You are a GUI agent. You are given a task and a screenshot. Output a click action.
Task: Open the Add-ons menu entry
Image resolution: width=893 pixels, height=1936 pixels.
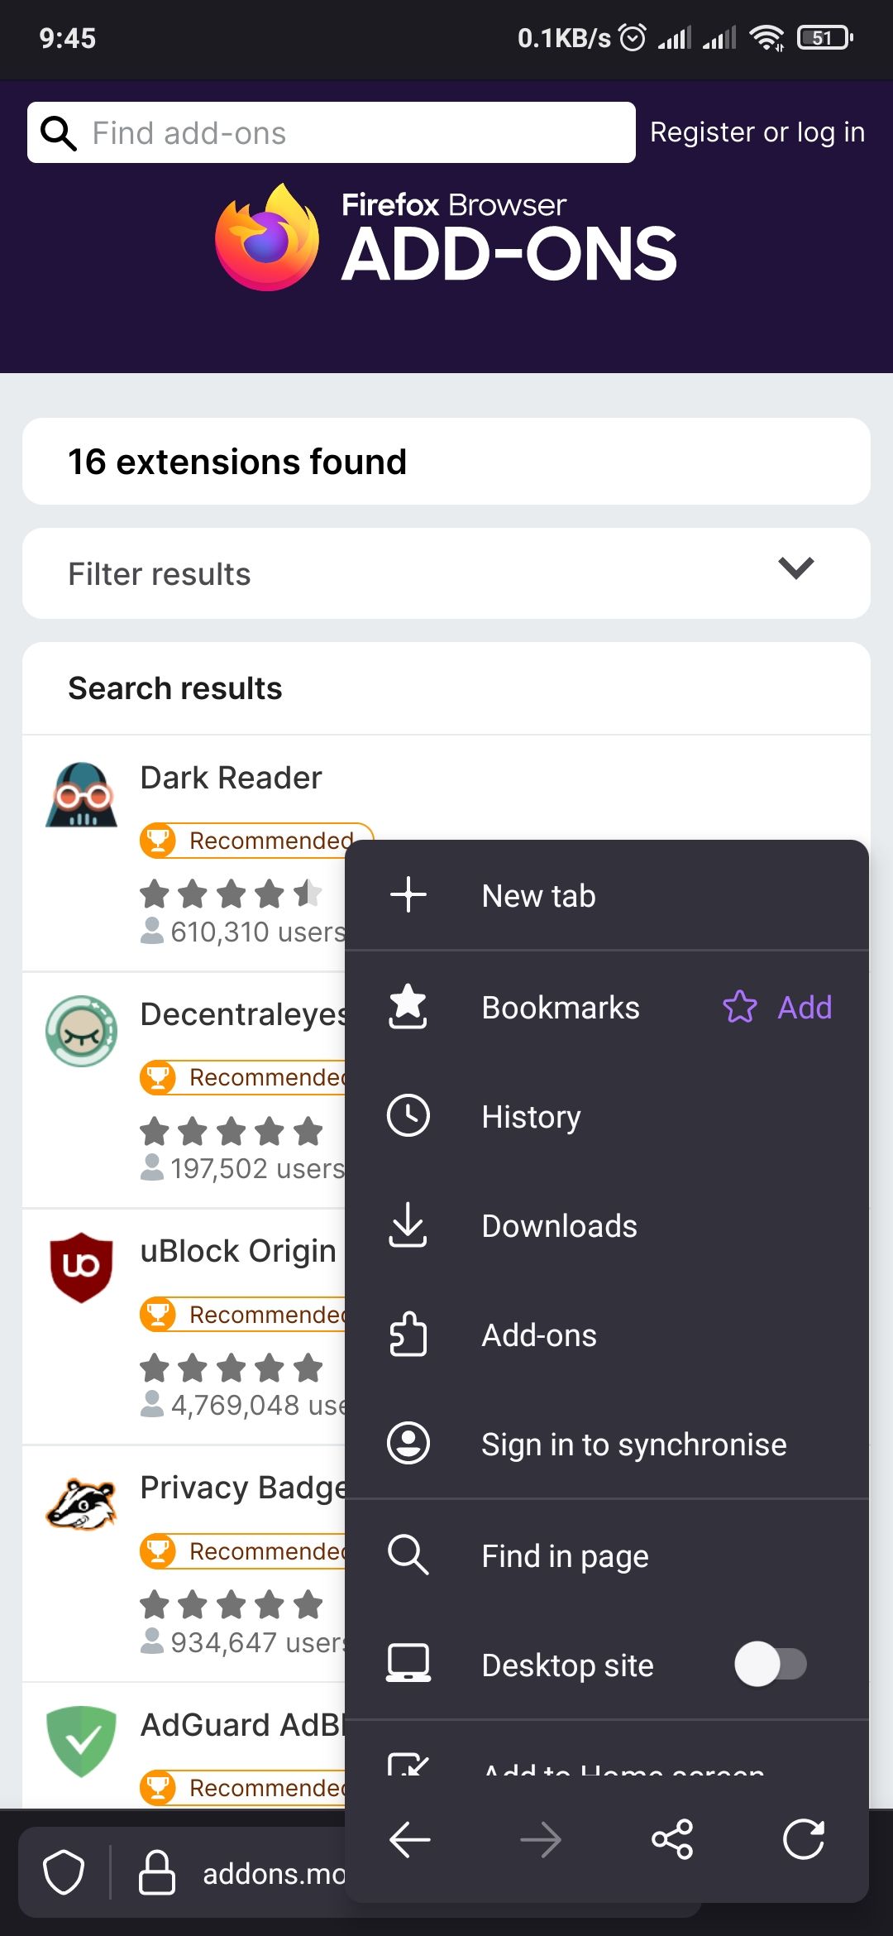538,1335
